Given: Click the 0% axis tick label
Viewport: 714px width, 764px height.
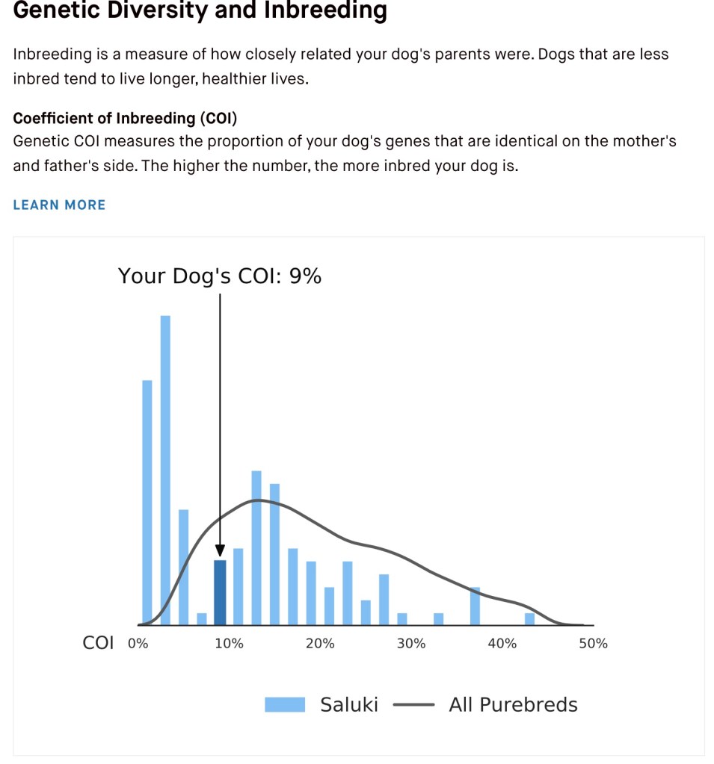Looking at the screenshot, I should [138, 644].
